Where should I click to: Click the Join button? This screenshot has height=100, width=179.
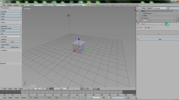[11, 34]
